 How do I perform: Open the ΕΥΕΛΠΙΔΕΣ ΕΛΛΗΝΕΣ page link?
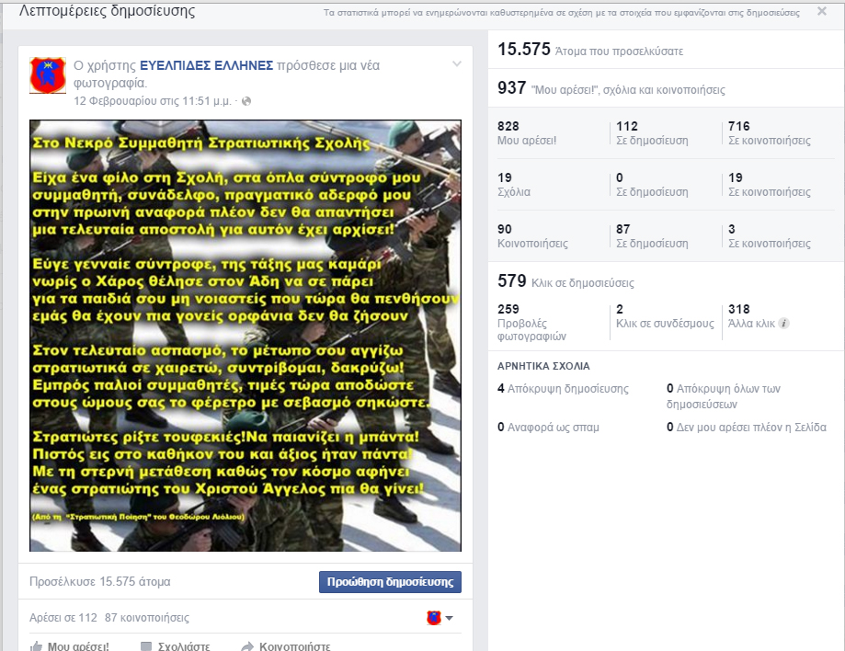(206, 65)
